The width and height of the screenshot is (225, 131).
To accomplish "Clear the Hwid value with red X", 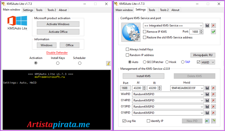I will tap(213, 88).
